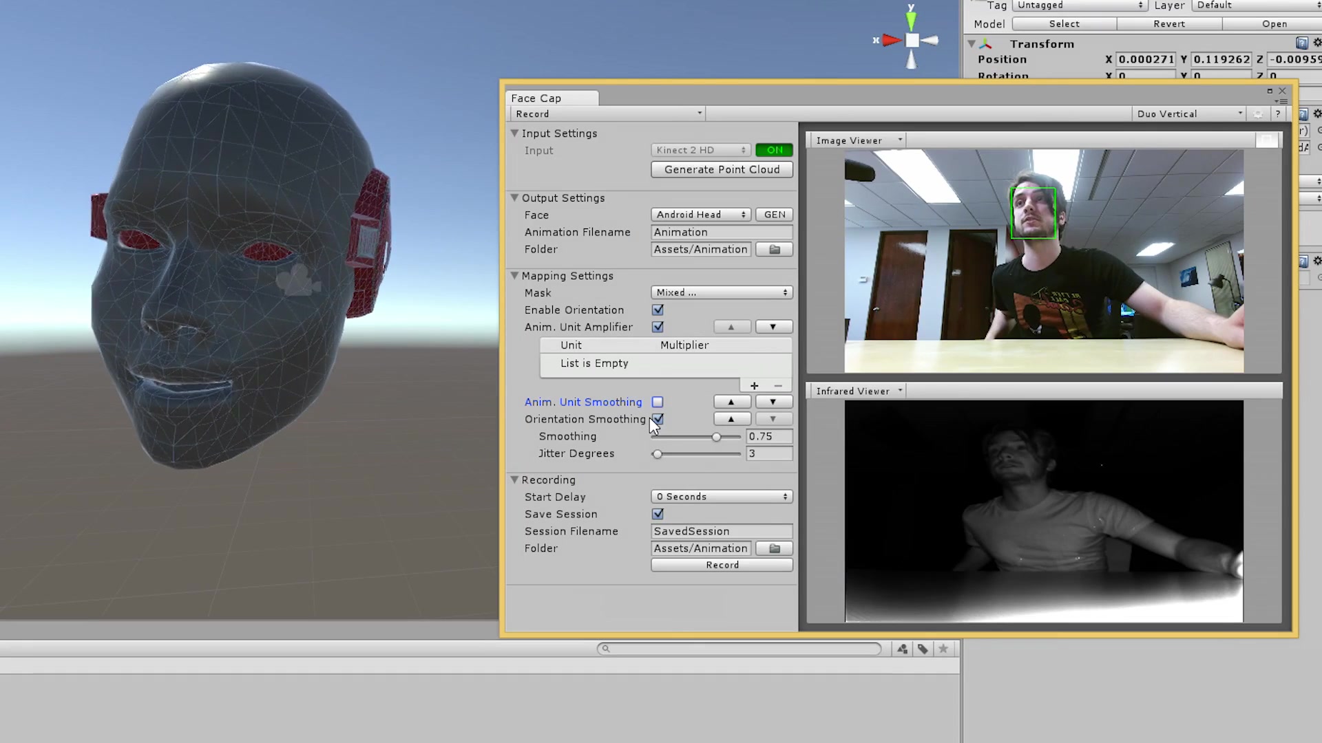Click the help question mark button
Screen dimensions: 1322x743
point(1278,114)
